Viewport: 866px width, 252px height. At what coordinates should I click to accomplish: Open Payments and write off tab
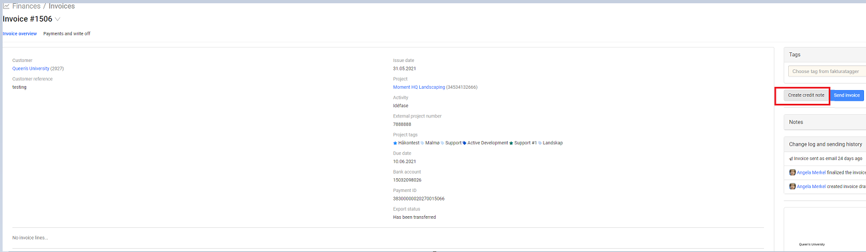[67, 33]
